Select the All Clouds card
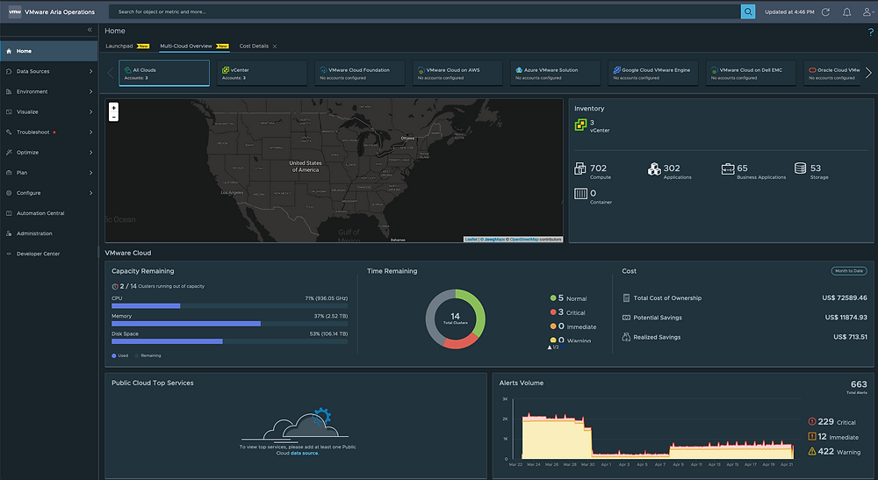Image resolution: width=878 pixels, height=480 pixels. tap(164, 74)
